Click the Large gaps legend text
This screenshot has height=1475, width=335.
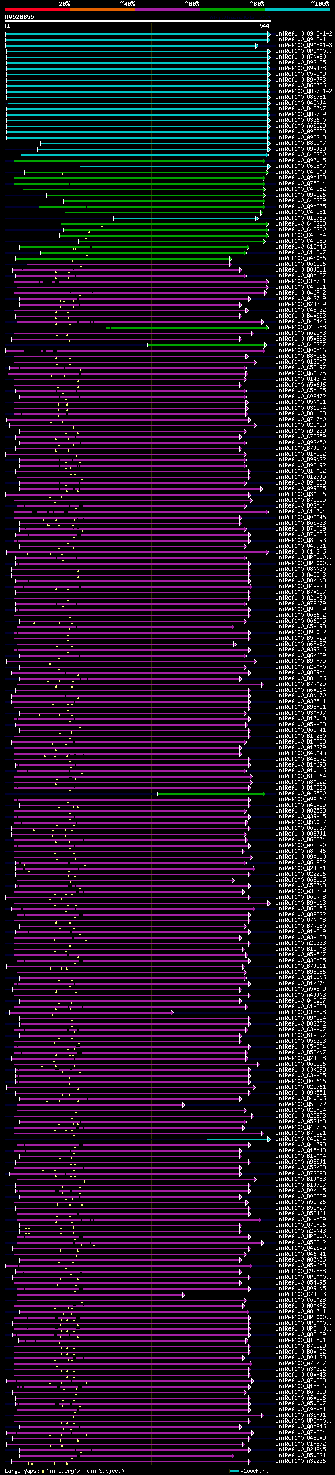(x=22, y=1471)
